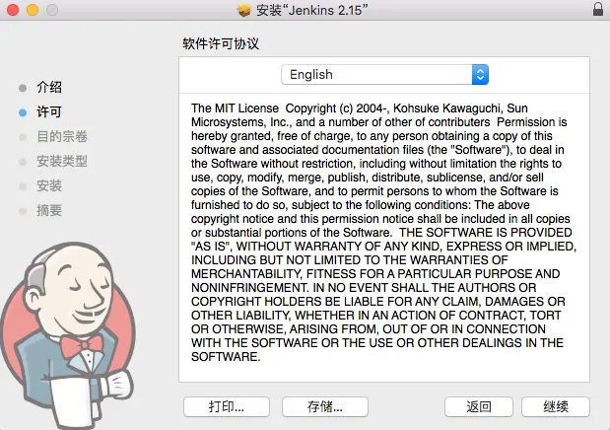Screen dimensions: 610x430
Task: Select the 安装 step in sidebar
Action: pos(49,185)
